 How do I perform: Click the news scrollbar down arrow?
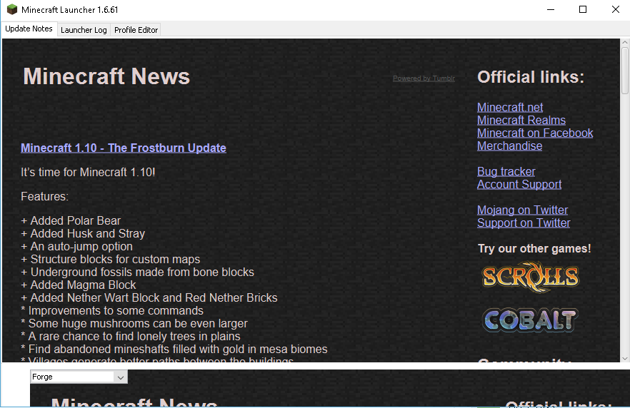(625, 358)
